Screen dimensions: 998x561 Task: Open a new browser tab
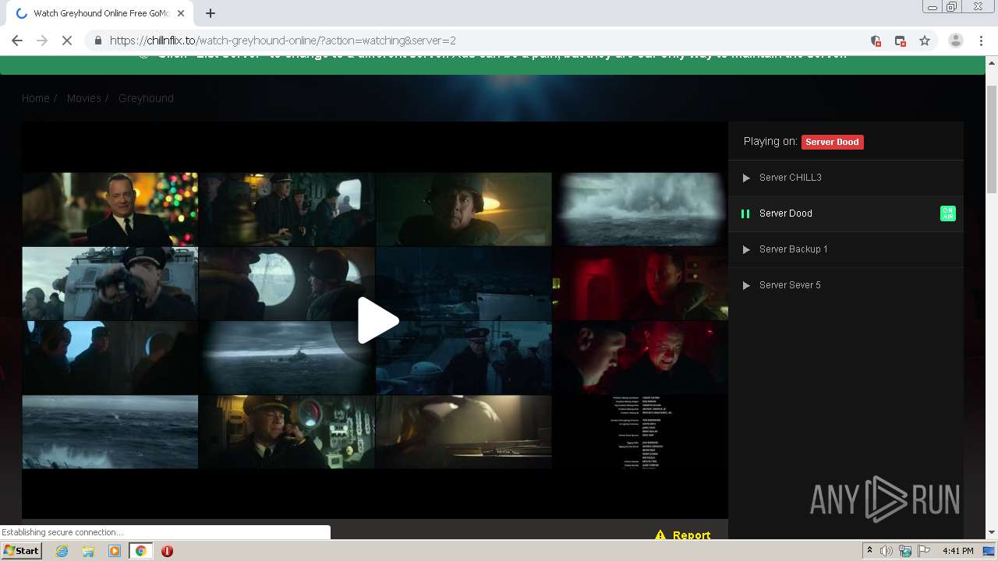[x=211, y=13]
